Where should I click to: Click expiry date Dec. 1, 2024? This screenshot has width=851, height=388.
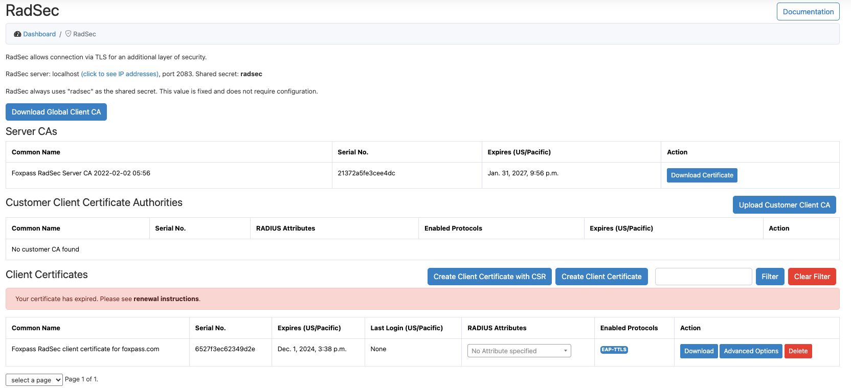pos(312,349)
